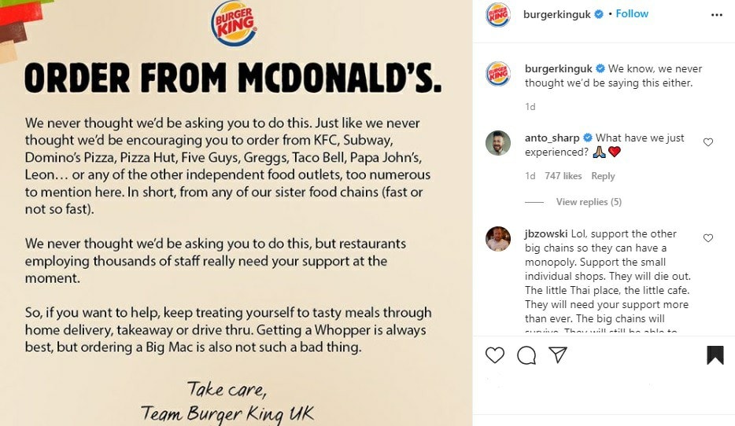This screenshot has height=426, width=735.
Task: Share the post via paper plane icon
Action: [558, 355]
